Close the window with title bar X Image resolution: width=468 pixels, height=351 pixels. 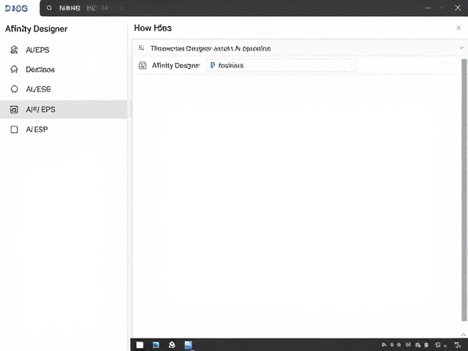pos(458,8)
